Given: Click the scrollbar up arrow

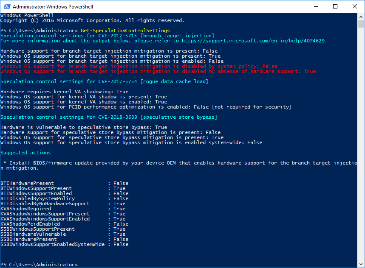Looking at the screenshot, I should click(x=361, y=17).
